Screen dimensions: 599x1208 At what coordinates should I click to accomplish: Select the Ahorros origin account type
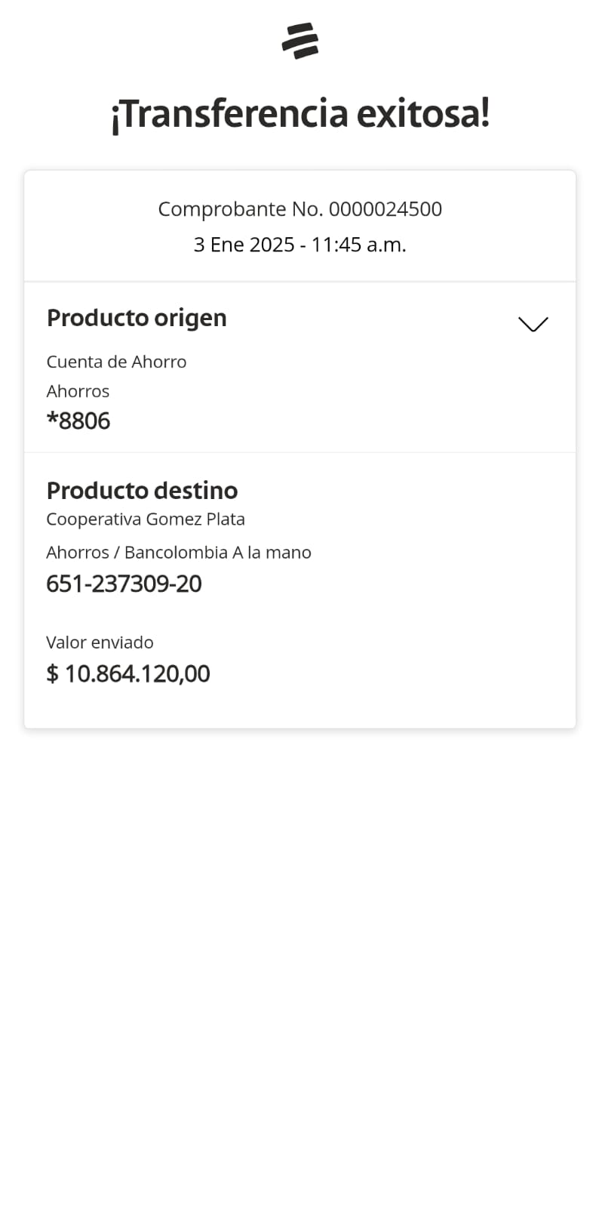pyautogui.click(x=78, y=391)
